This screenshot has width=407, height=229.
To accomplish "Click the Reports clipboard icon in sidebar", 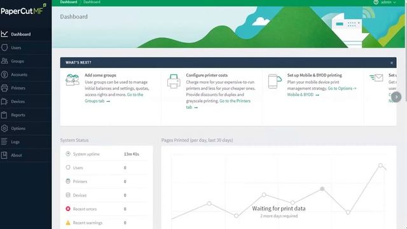I will point(4,114).
